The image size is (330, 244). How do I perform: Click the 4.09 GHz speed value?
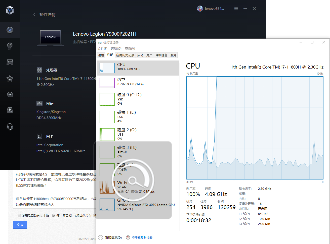[216, 194]
